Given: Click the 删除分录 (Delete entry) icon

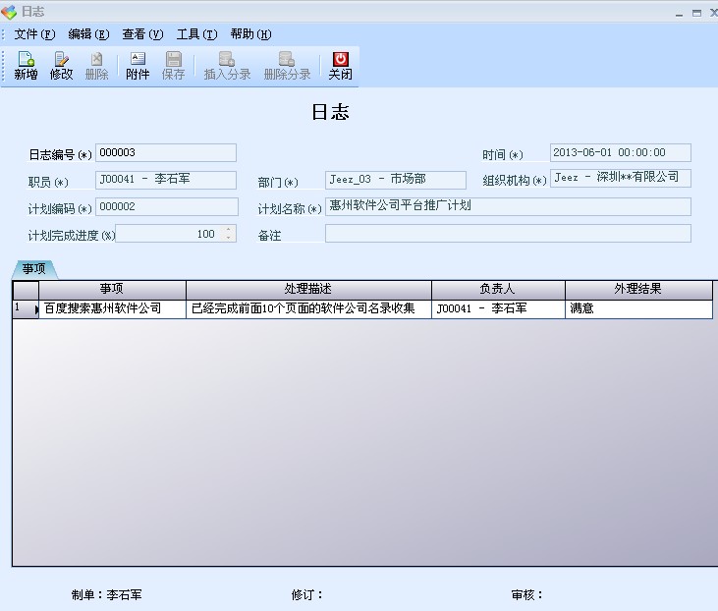Looking at the screenshot, I should tap(287, 66).
